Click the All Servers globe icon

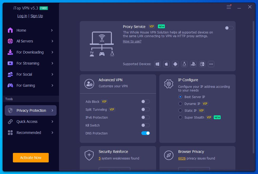point(10,41)
